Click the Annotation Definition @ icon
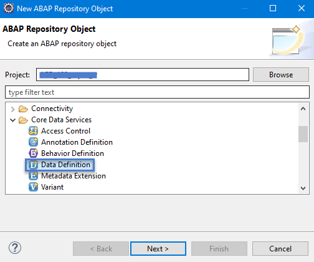 click(x=33, y=142)
